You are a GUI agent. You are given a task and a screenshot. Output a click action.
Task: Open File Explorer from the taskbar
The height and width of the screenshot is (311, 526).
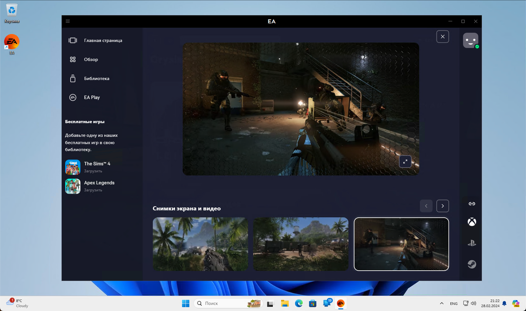tap(285, 303)
